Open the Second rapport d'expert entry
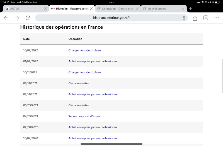 (x=85, y=116)
